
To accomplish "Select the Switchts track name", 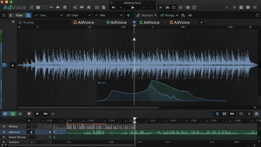I will [x=14, y=142].
